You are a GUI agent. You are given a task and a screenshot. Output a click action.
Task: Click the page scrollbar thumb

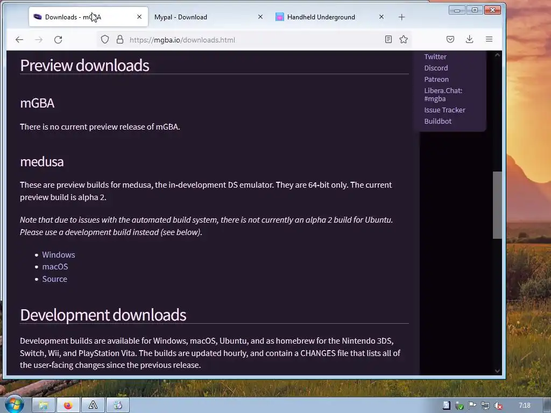tap(497, 205)
